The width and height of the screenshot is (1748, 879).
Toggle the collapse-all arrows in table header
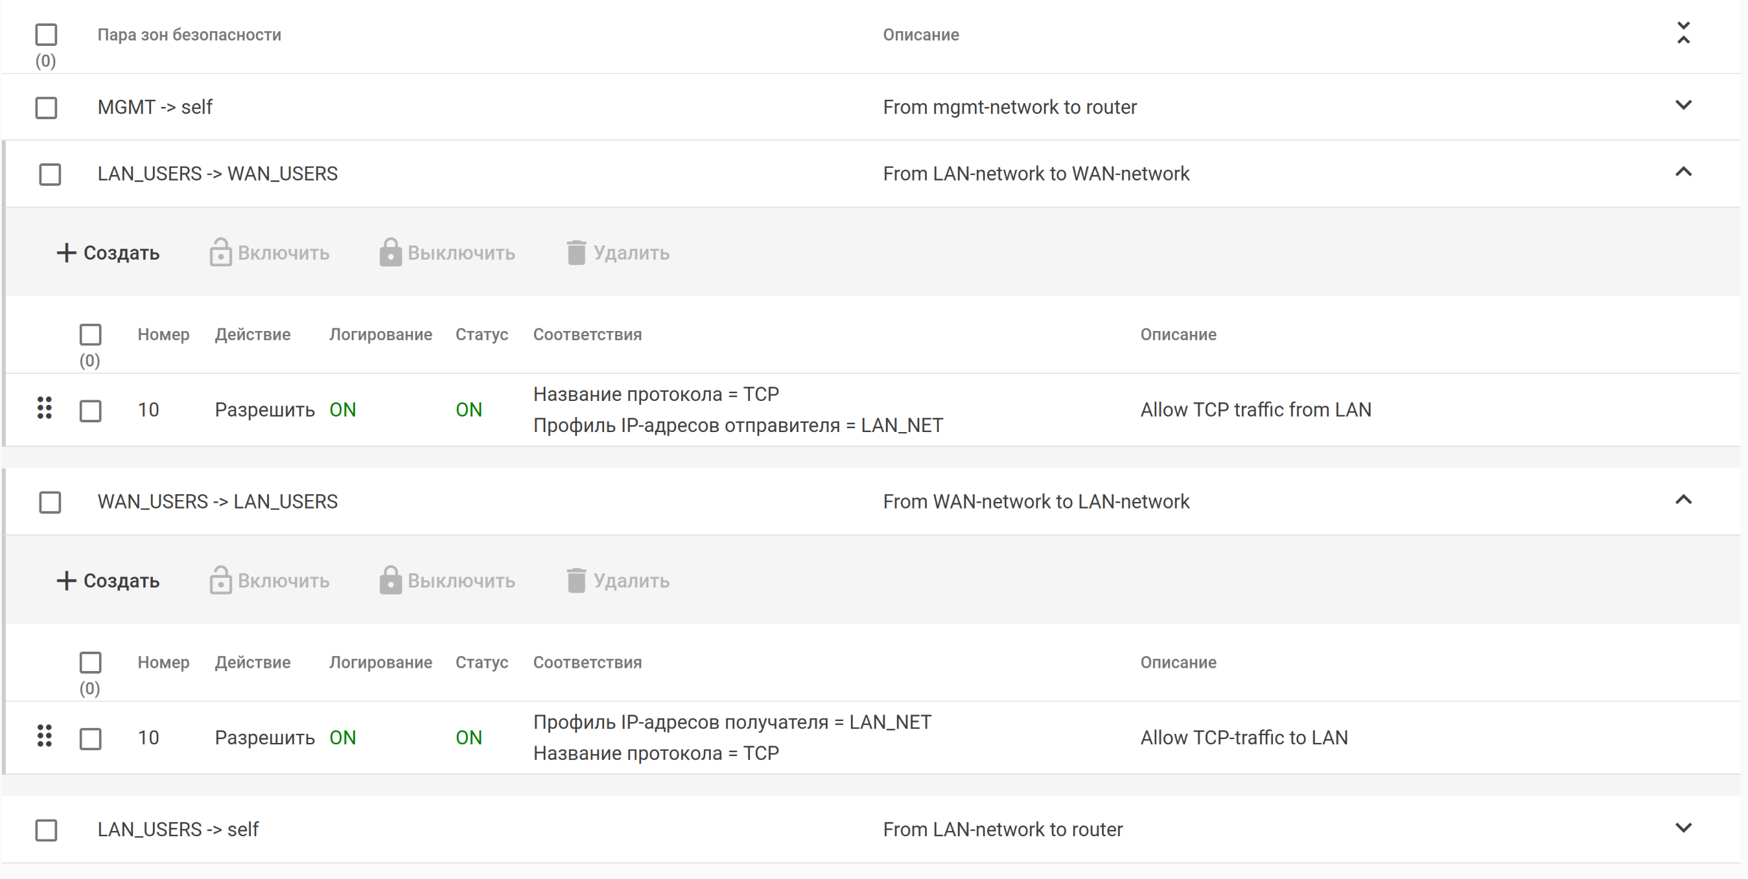[1683, 33]
